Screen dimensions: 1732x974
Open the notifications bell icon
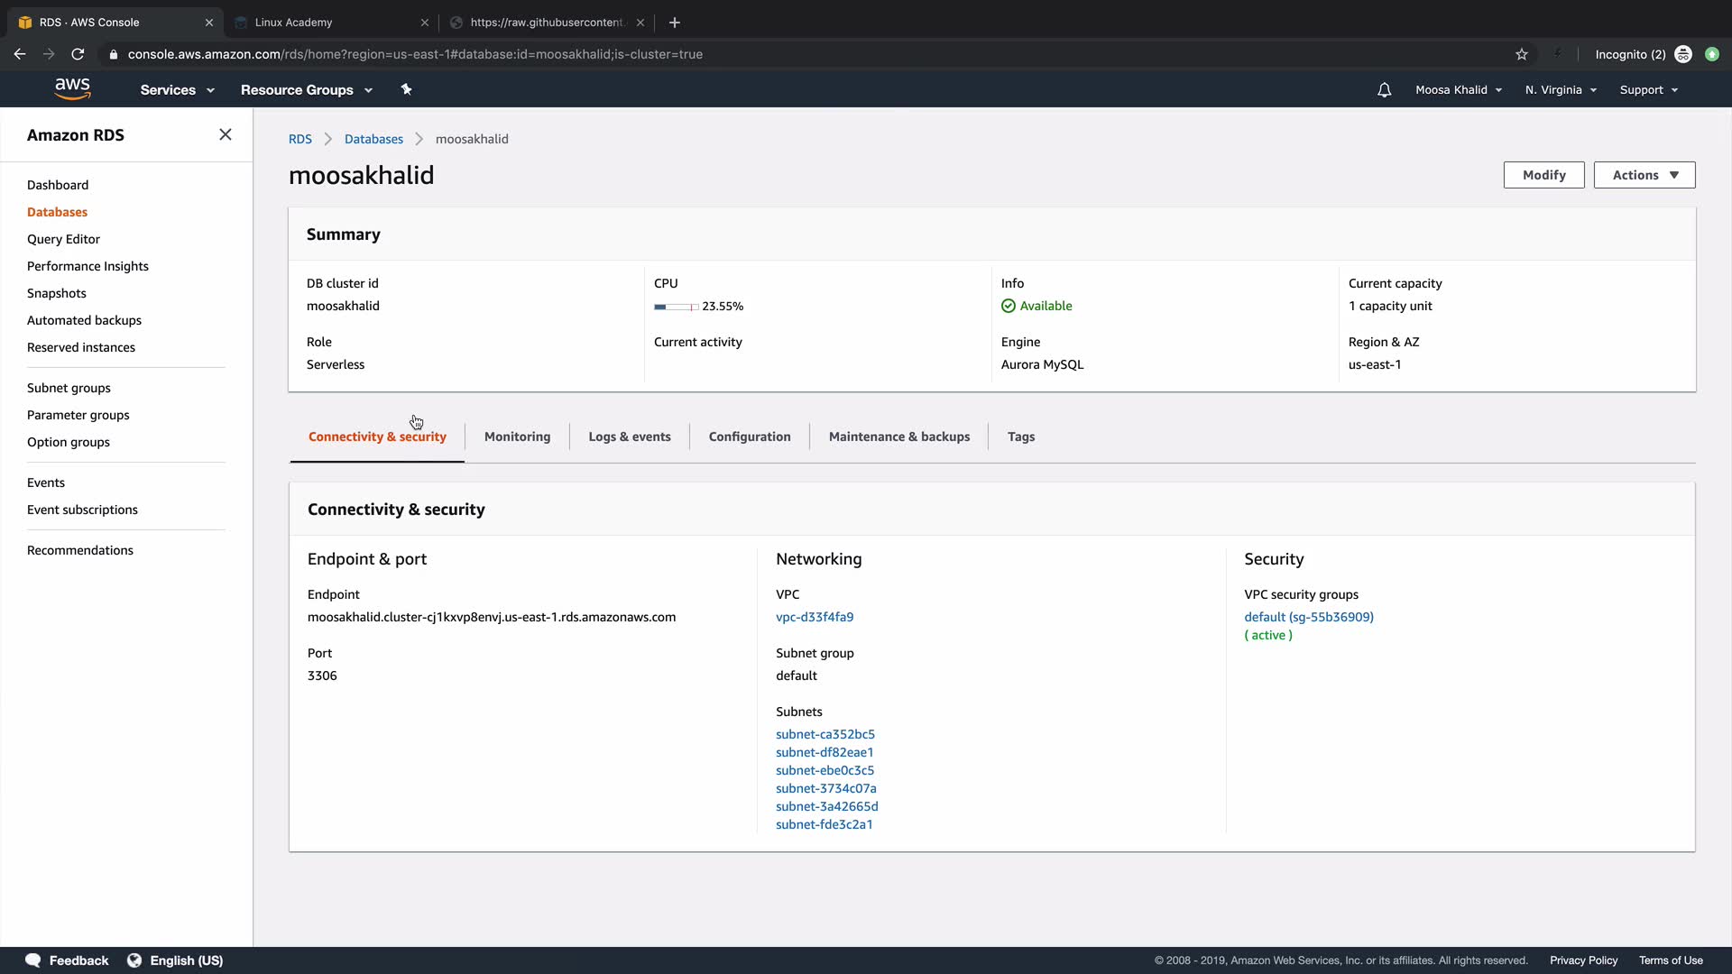tap(1384, 90)
